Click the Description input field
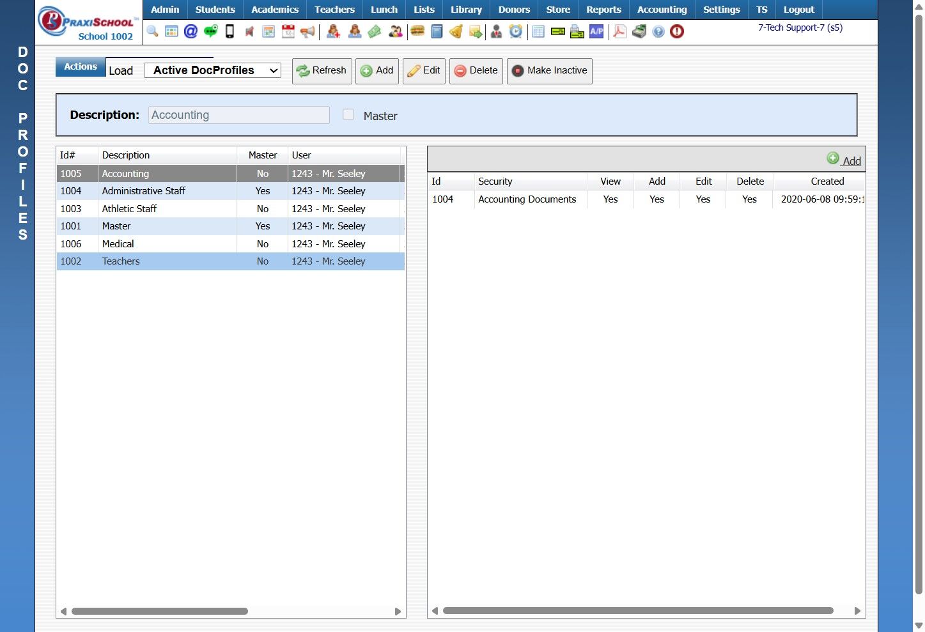 click(x=238, y=115)
